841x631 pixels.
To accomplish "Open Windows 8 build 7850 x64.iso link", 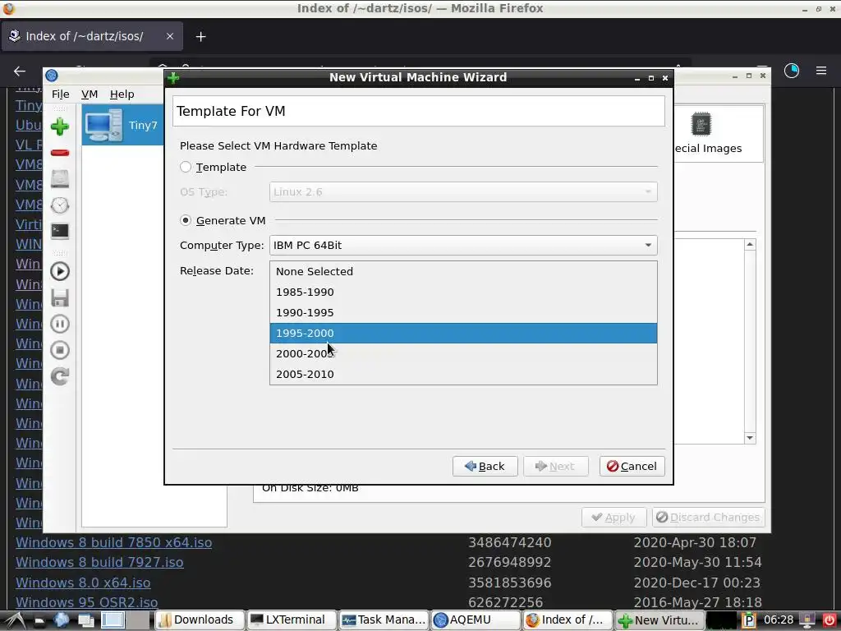I will 113,542.
